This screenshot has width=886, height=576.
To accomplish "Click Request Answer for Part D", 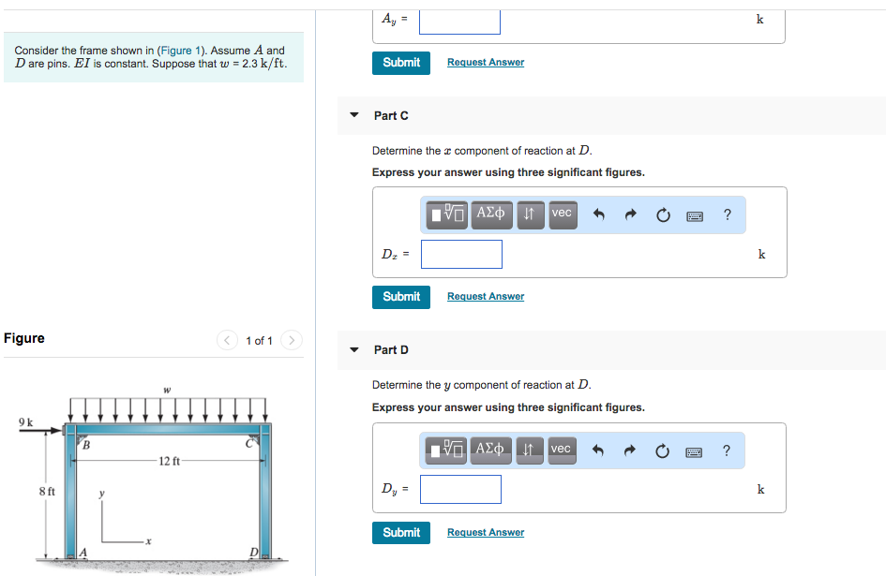I will pyautogui.click(x=485, y=532).
